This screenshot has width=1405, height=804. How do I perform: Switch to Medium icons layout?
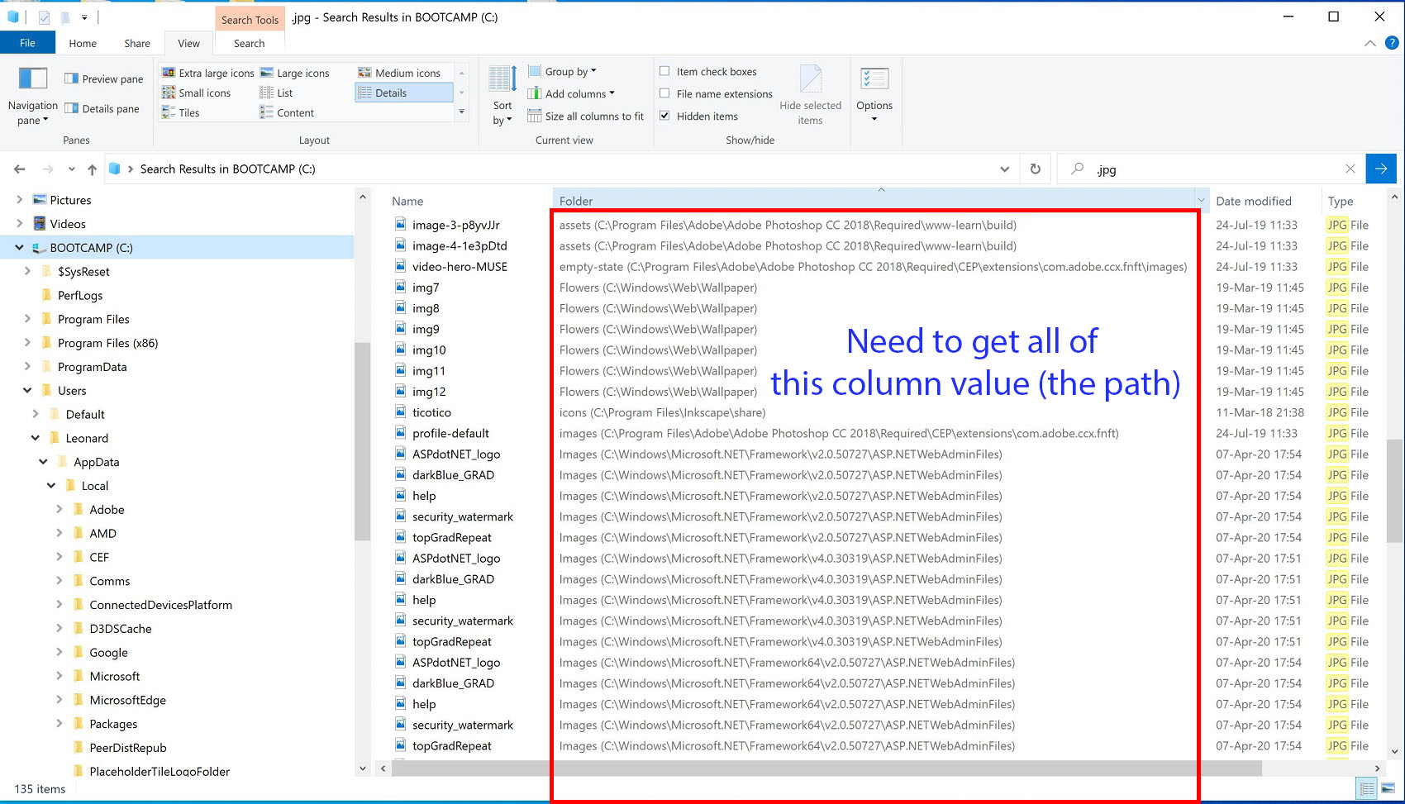point(399,73)
